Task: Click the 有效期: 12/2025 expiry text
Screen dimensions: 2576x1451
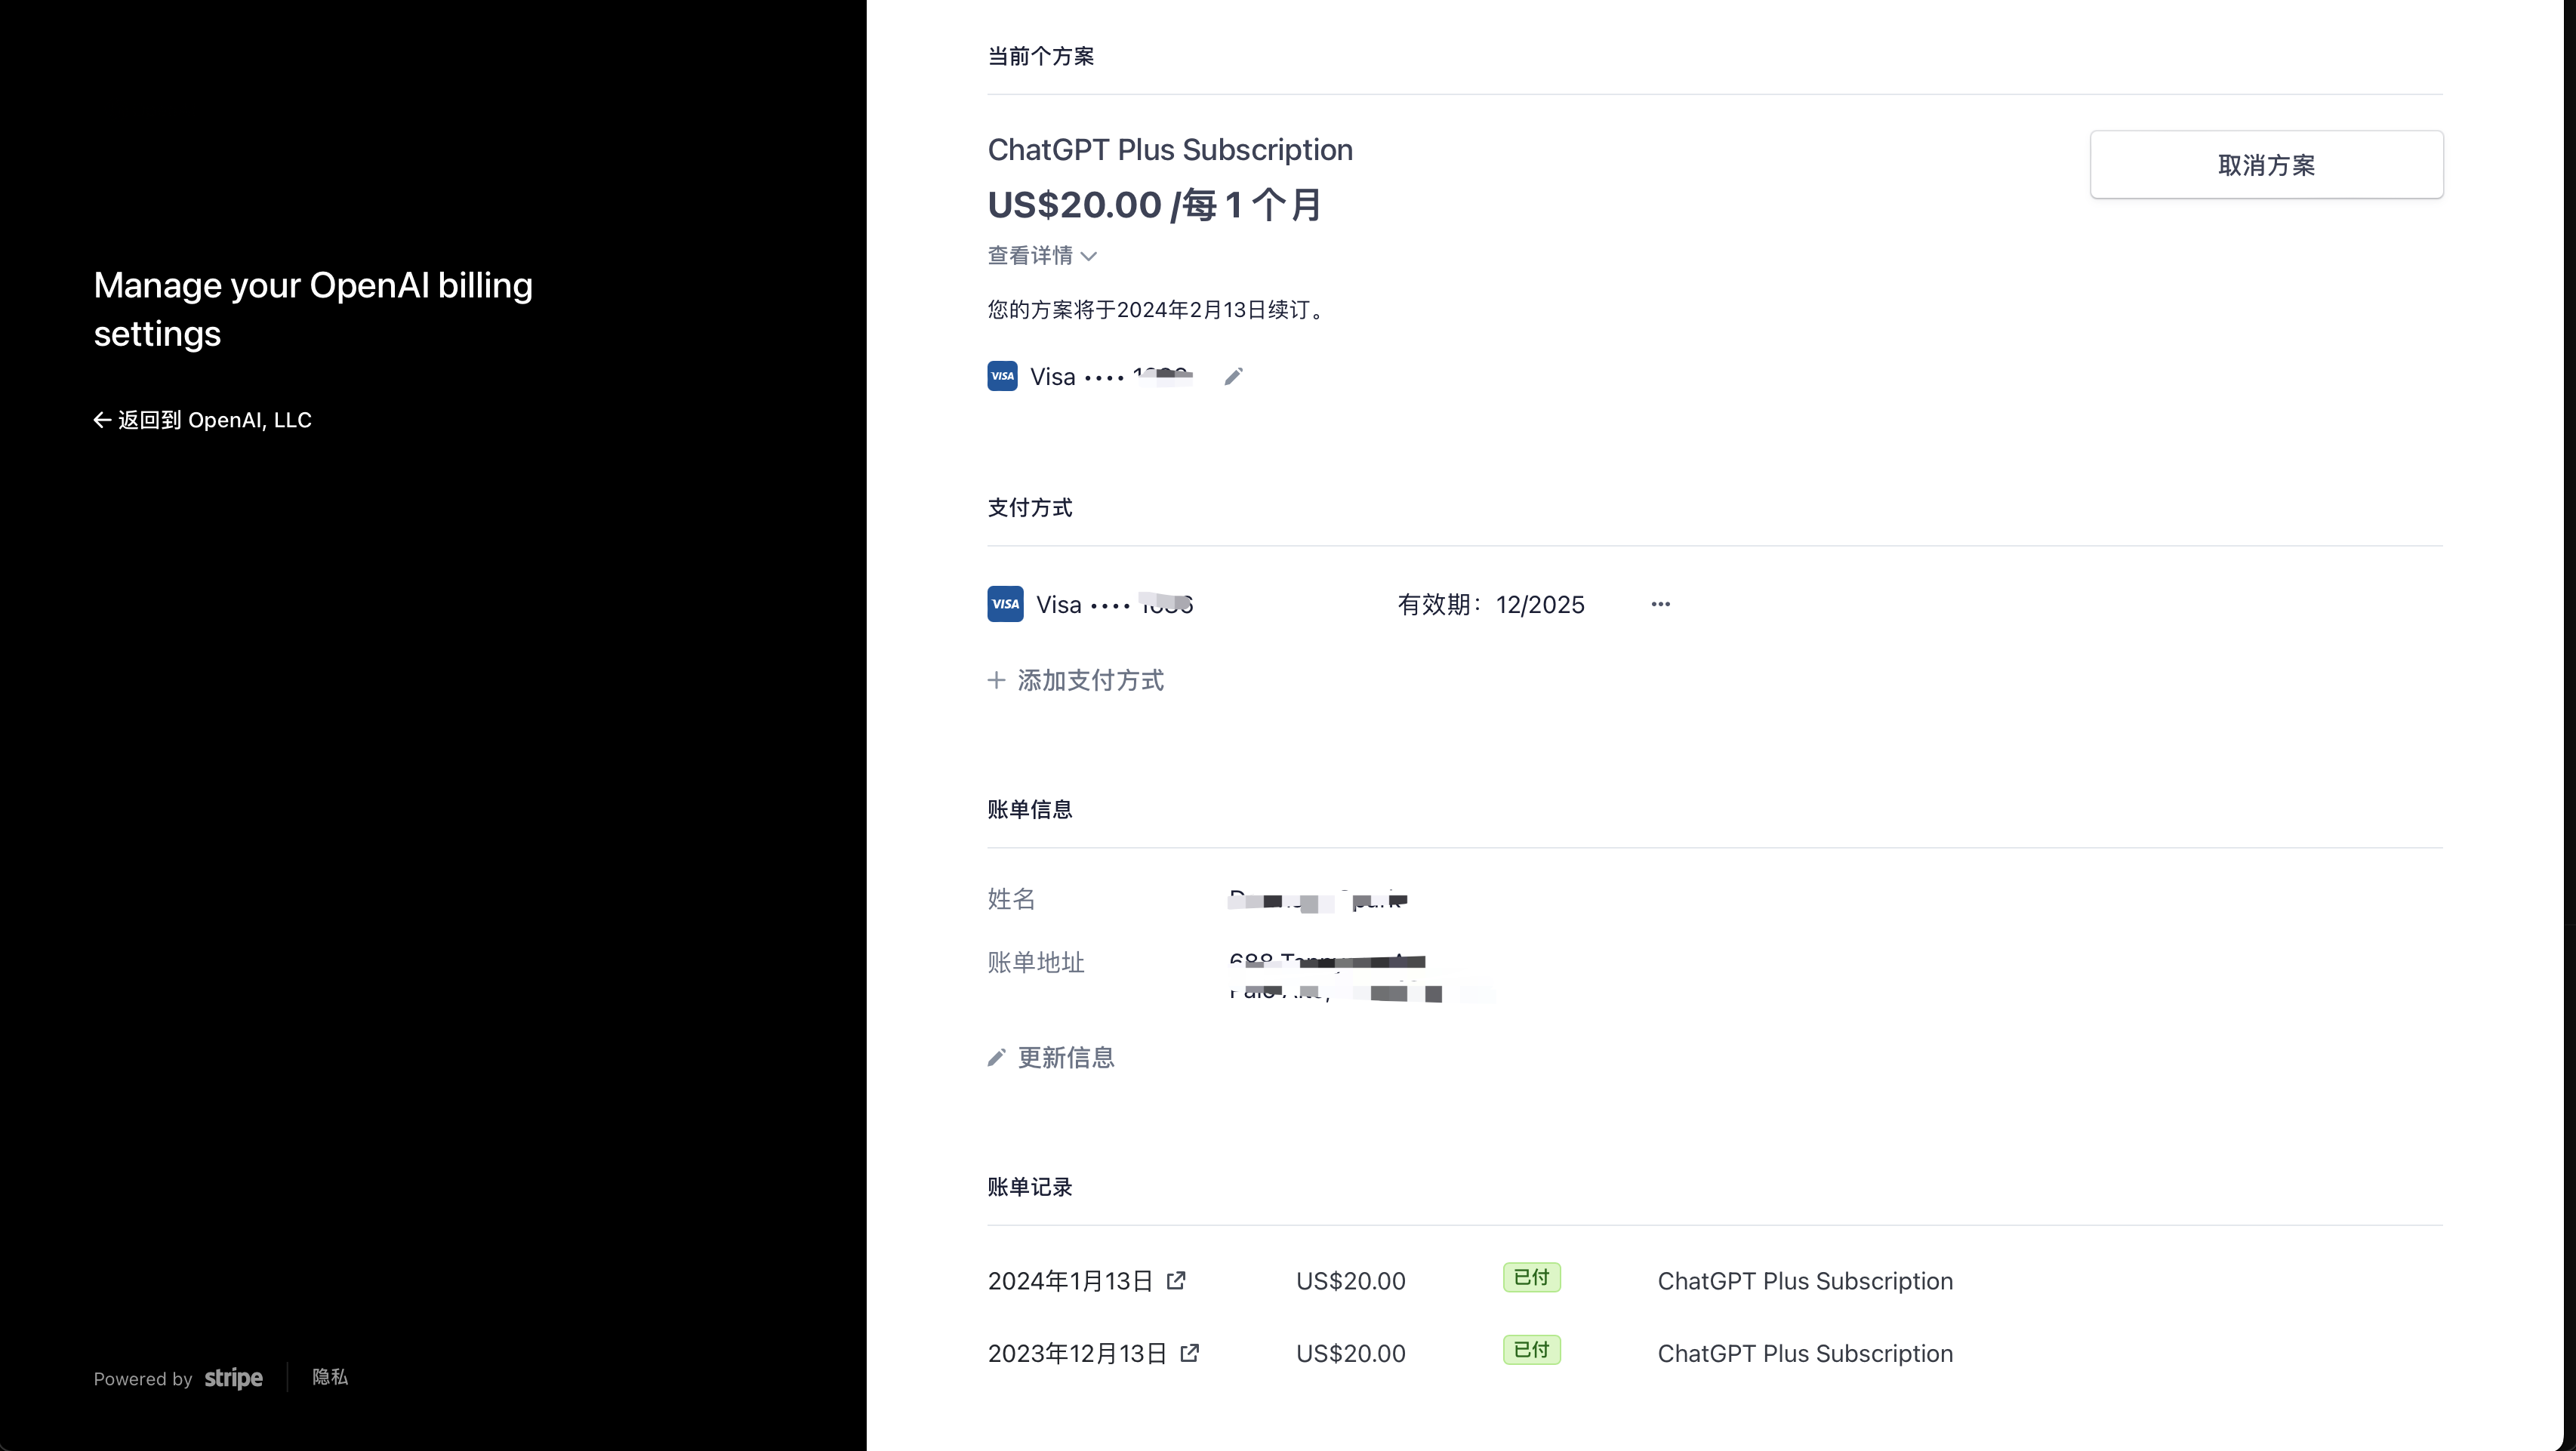Action: [1490, 604]
